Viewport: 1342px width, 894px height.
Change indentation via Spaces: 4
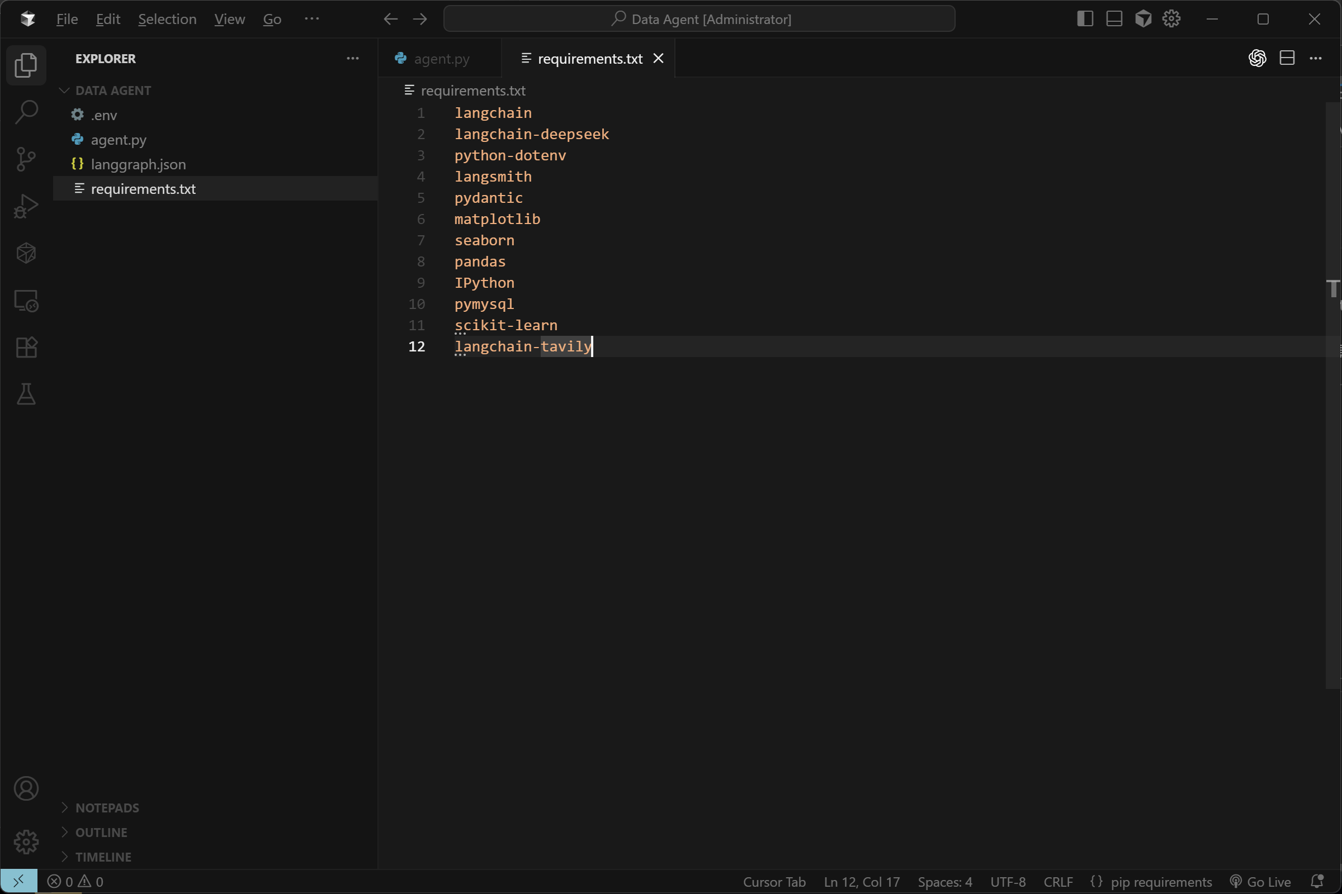point(944,882)
